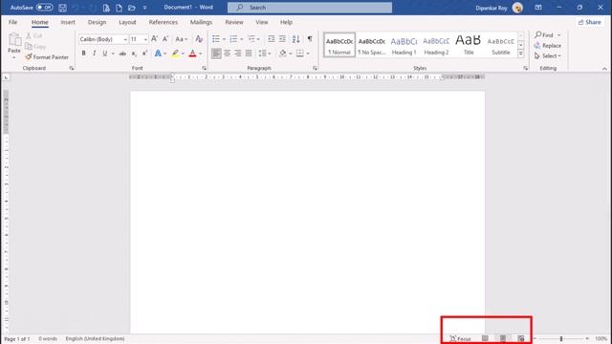Start a bulleted list
The height and width of the screenshot is (344, 612).
[216, 38]
